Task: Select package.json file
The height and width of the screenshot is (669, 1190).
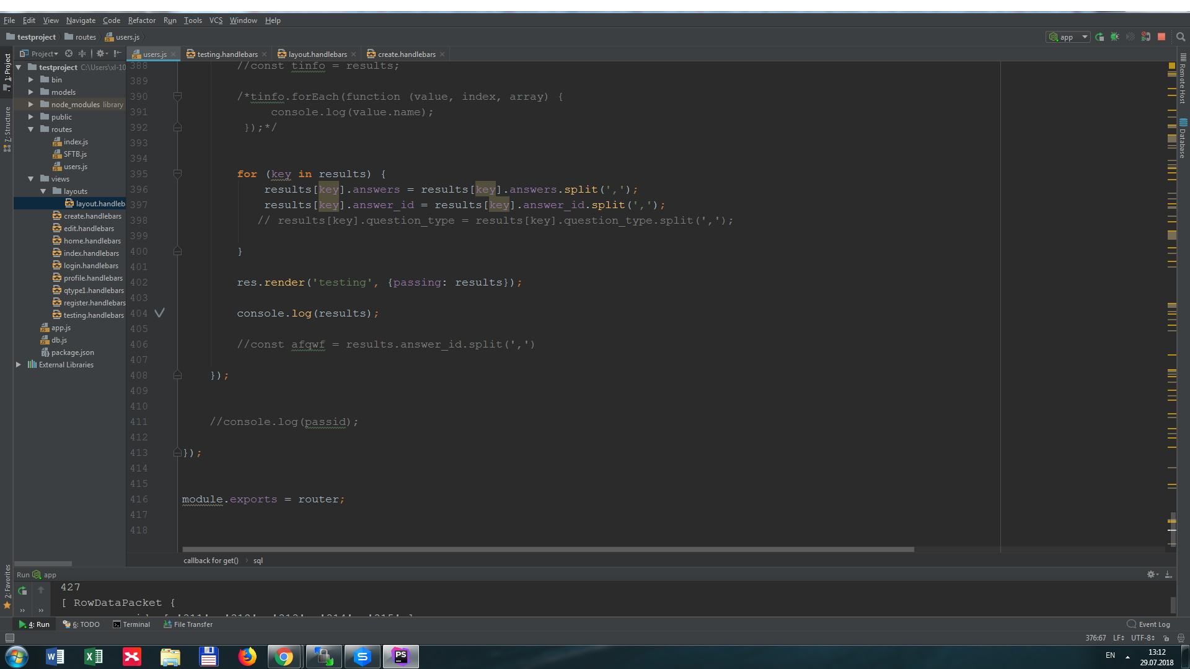Action: coord(67,352)
